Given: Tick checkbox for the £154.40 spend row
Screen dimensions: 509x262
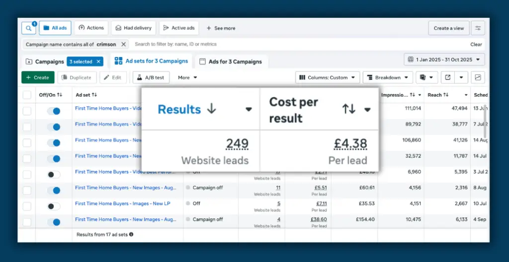Looking at the screenshot, I should 27,222.
